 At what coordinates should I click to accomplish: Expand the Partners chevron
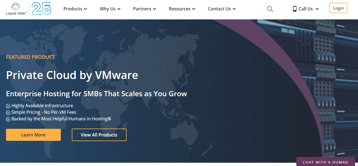pos(154,9)
